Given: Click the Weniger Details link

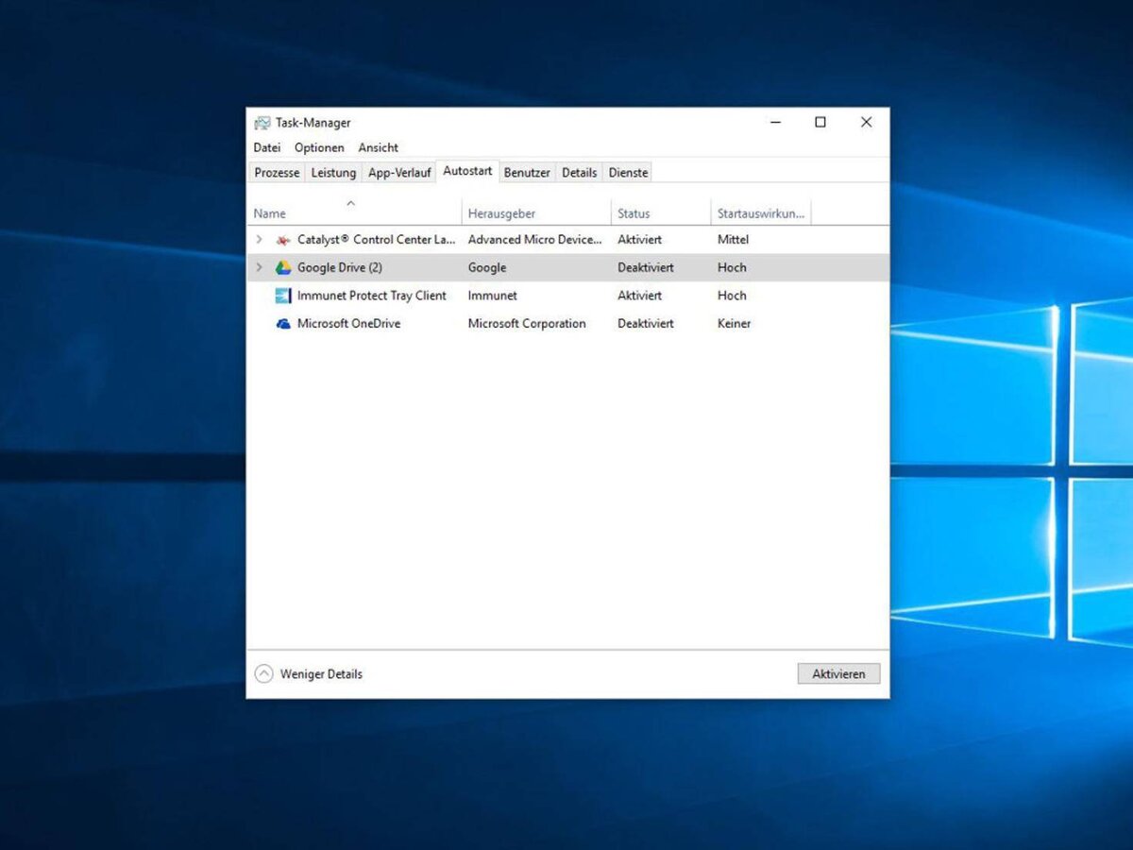Looking at the screenshot, I should tap(321, 674).
